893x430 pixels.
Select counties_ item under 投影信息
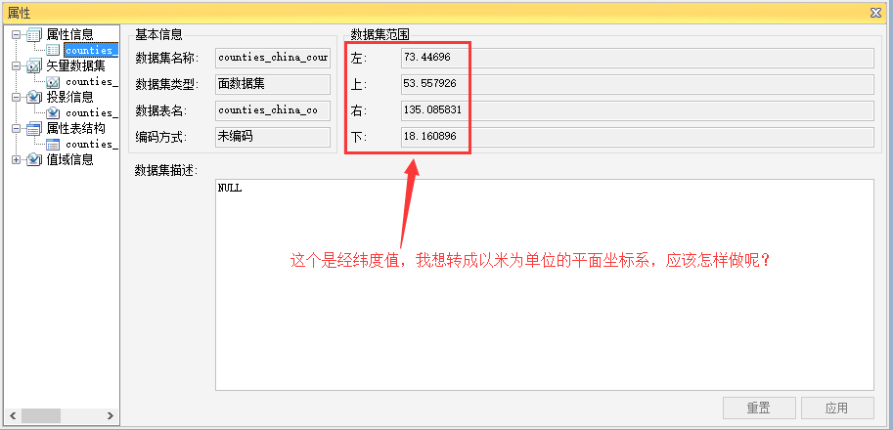click(91, 112)
